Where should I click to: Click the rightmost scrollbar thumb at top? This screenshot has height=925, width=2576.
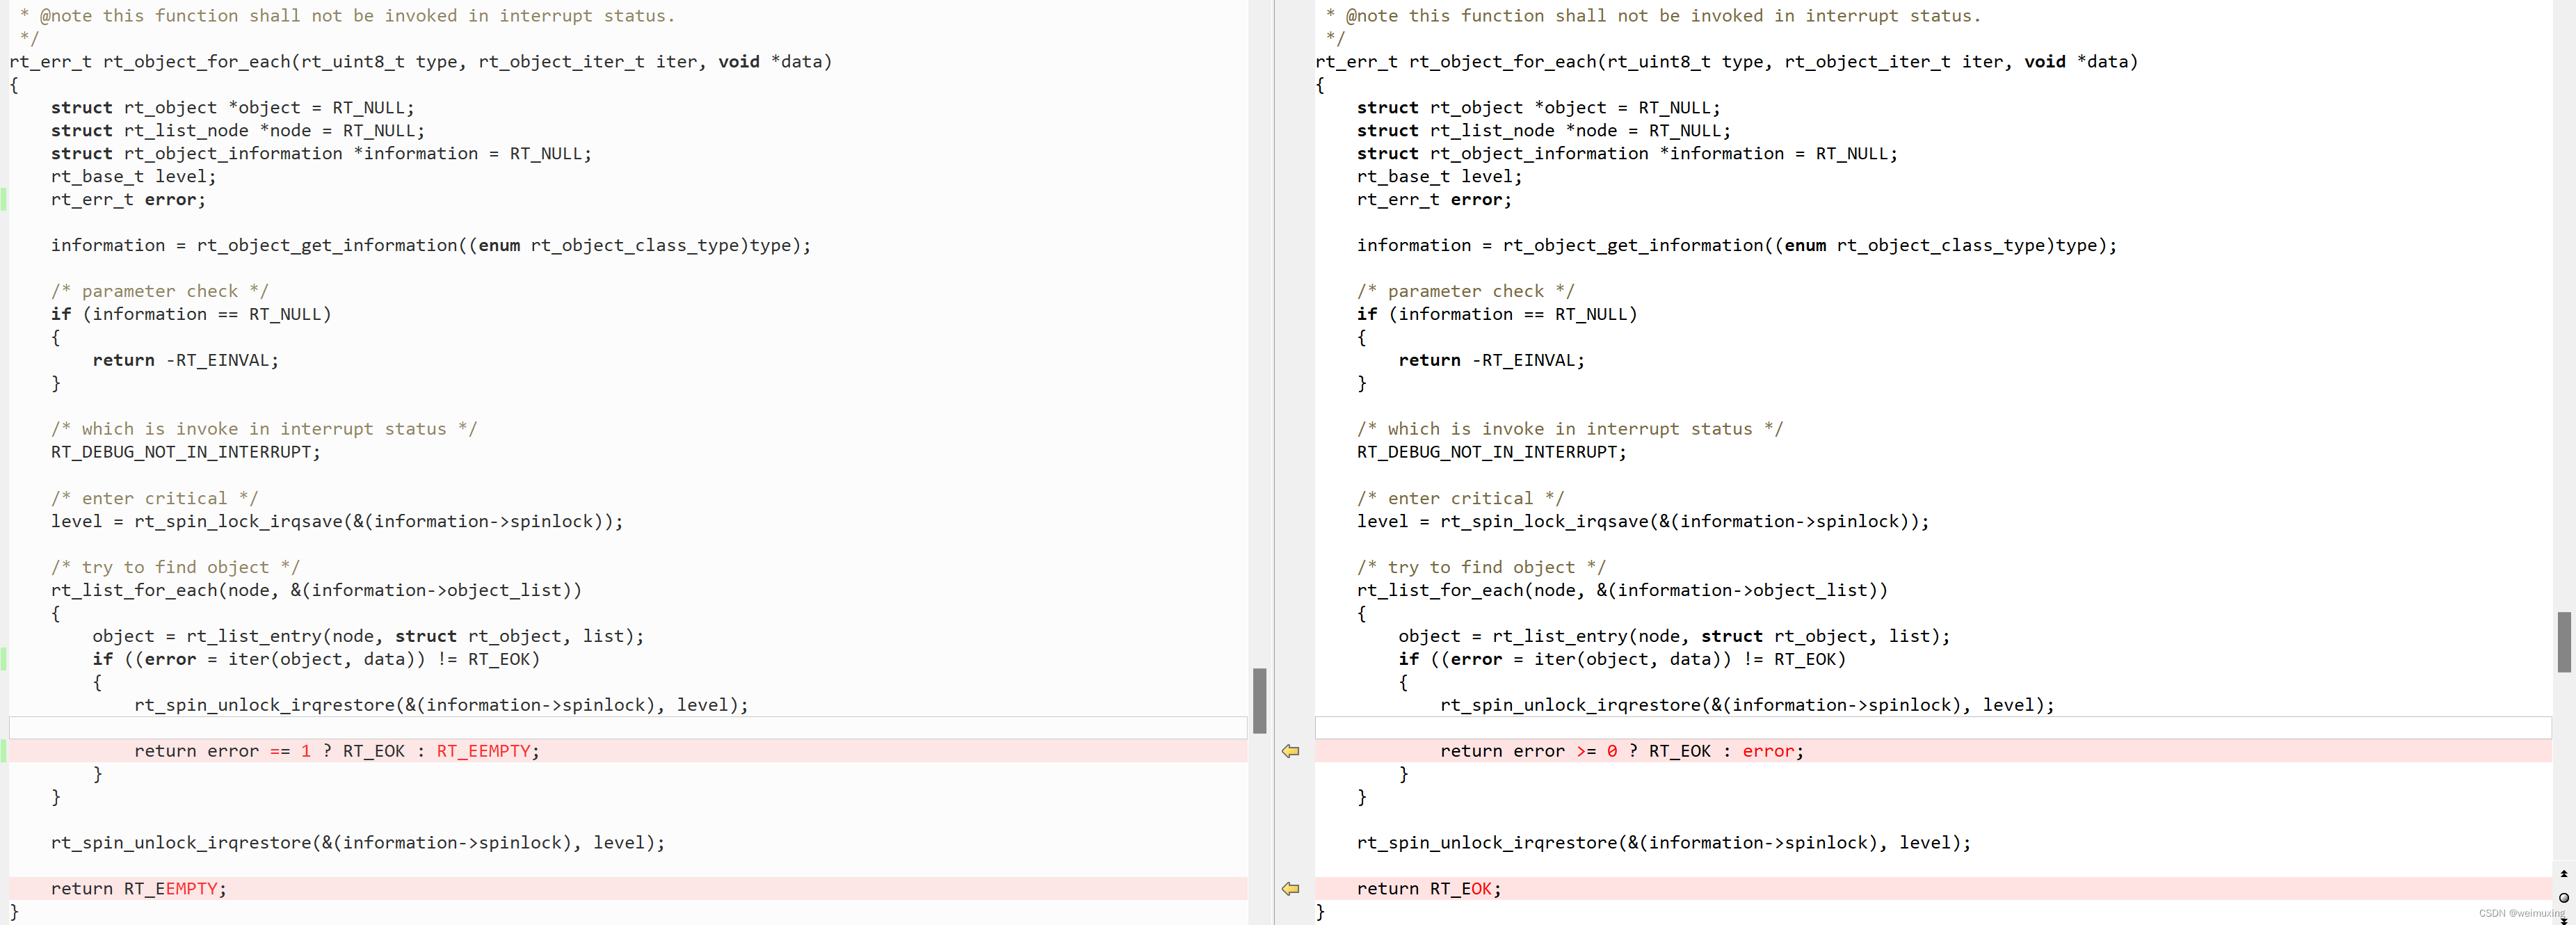(2565, 641)
